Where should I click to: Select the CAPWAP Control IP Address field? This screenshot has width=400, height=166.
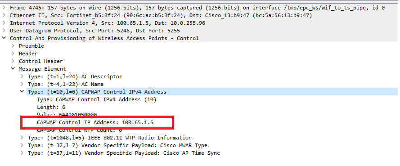pyautogui.click(x=95, y=122)
